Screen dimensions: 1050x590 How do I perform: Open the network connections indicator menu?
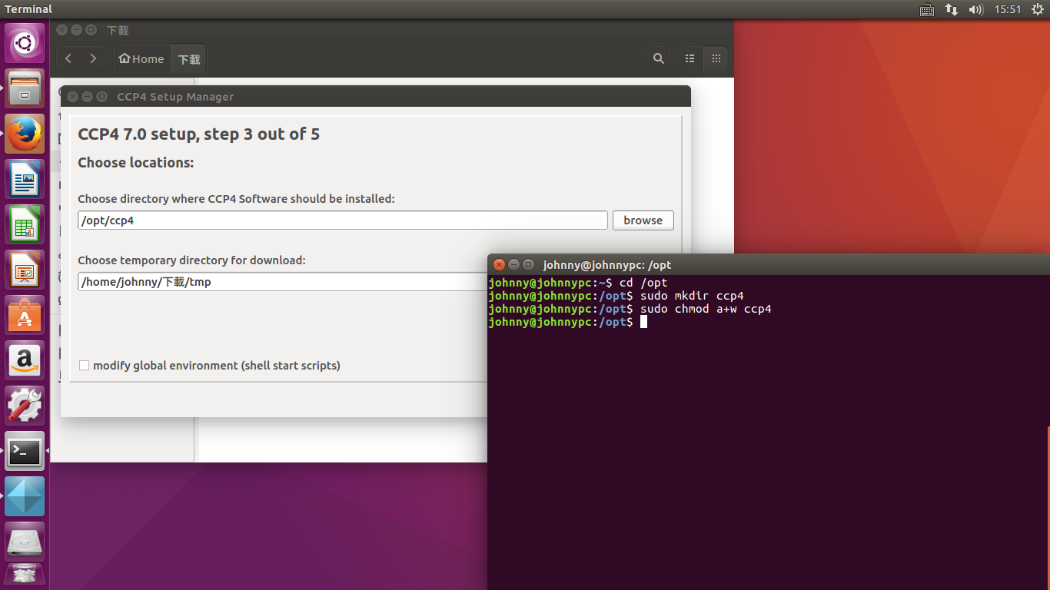pyautogui.click(x=951, y=9)
